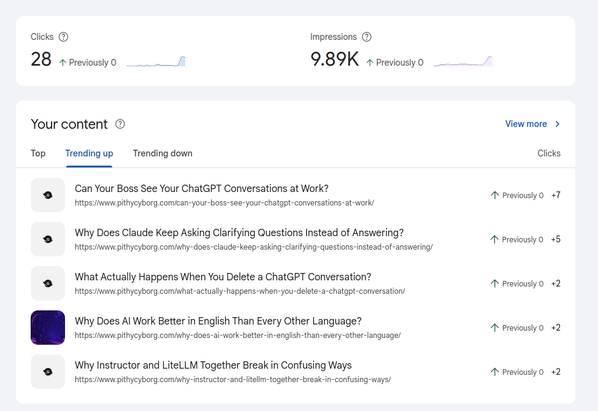Click thumbnail for Delete a ChatGPT Conversation article
The width and height of the screenshot is (598, 411).
click(x=48, y=283)
